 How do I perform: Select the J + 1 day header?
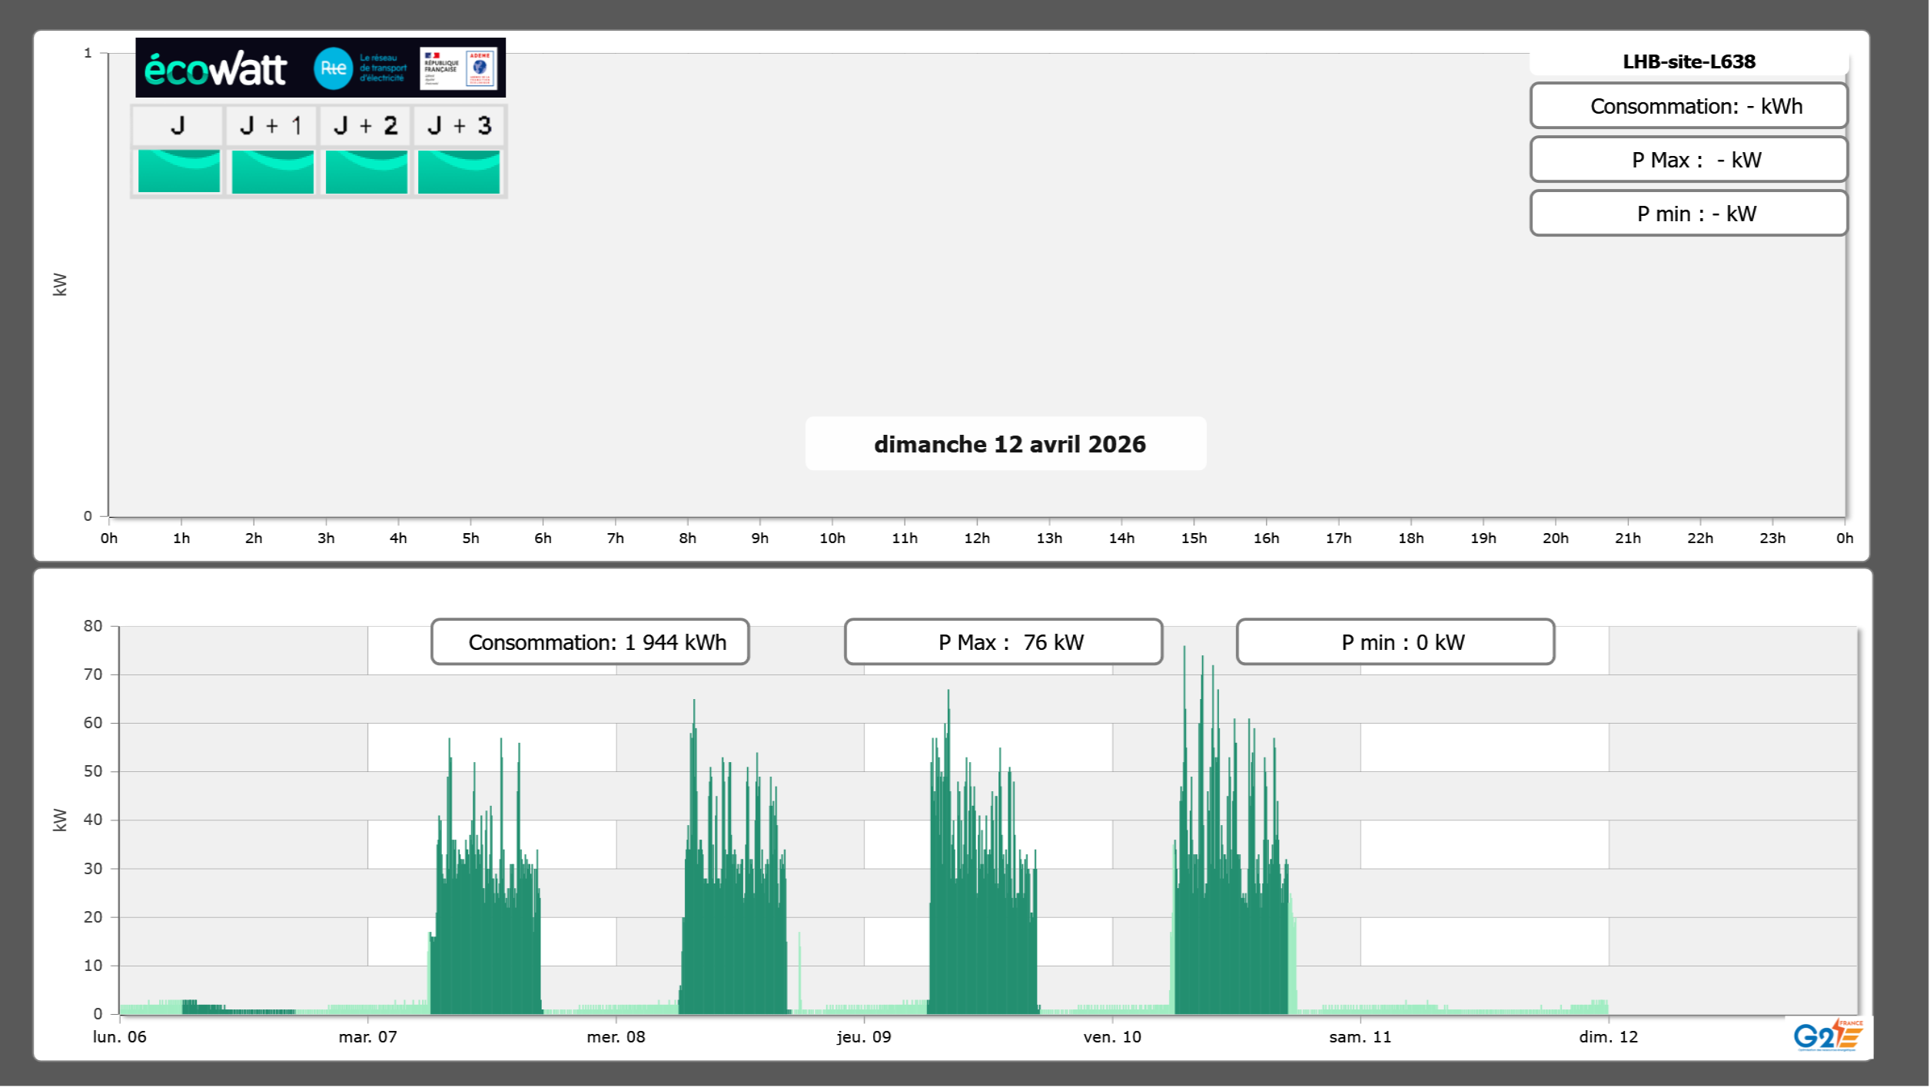[x=271, y=125]
